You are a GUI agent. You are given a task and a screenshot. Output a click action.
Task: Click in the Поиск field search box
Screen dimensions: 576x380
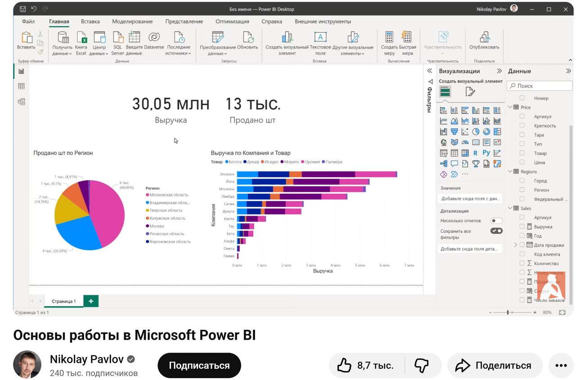pyautogui.click(x=540, y=86)
